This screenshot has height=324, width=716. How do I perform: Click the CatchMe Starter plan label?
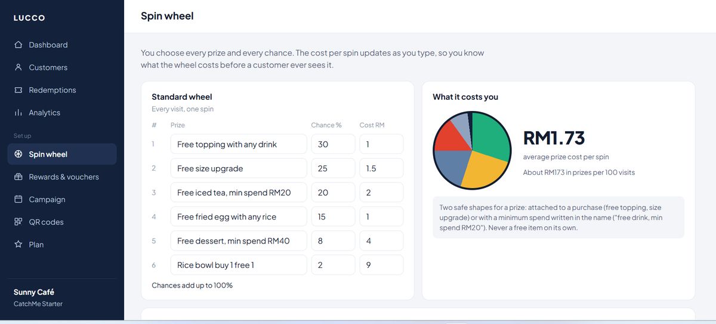point(38,304)
